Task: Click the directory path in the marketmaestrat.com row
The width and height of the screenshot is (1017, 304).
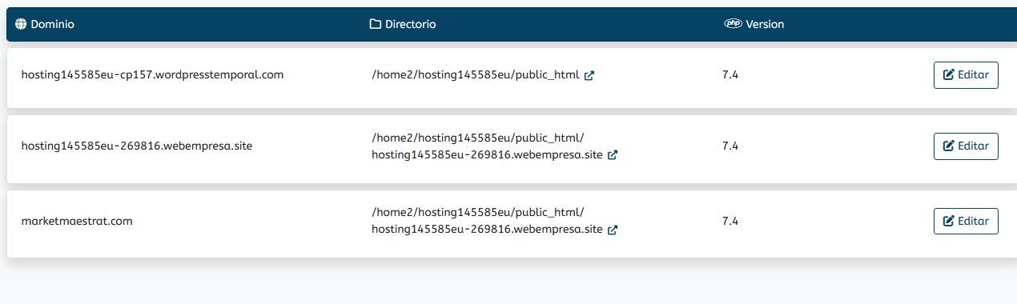Action: coord(487,221)
